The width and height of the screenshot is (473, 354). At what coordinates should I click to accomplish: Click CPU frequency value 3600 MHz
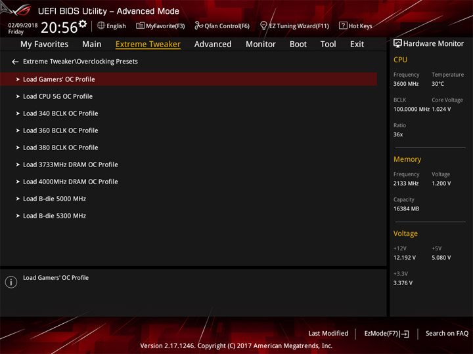click(406, 84)
